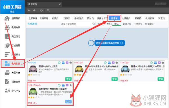The image size is (169, 108).
Task: Open 创客首页 home in sidebar
Action: coord(12,18)
